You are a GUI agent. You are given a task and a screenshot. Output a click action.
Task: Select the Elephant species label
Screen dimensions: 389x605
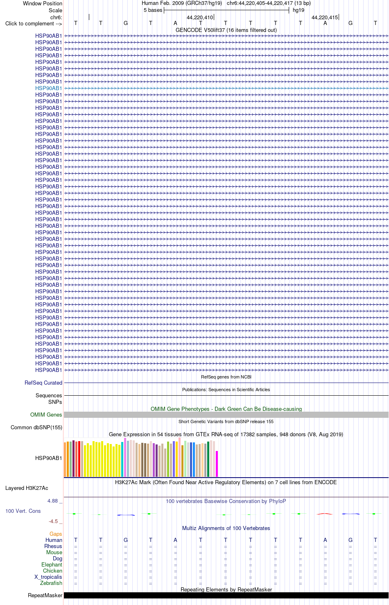point(52,564)
